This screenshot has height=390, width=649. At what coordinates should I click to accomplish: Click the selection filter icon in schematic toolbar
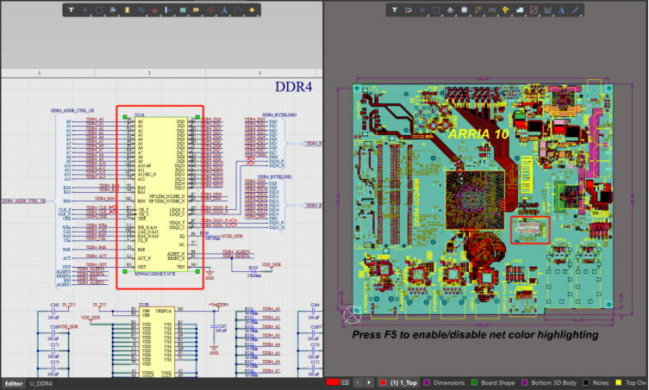[71, 10]
